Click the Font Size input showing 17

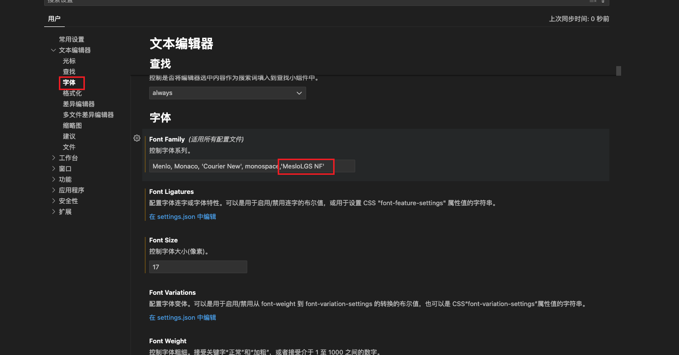[198, 267]
